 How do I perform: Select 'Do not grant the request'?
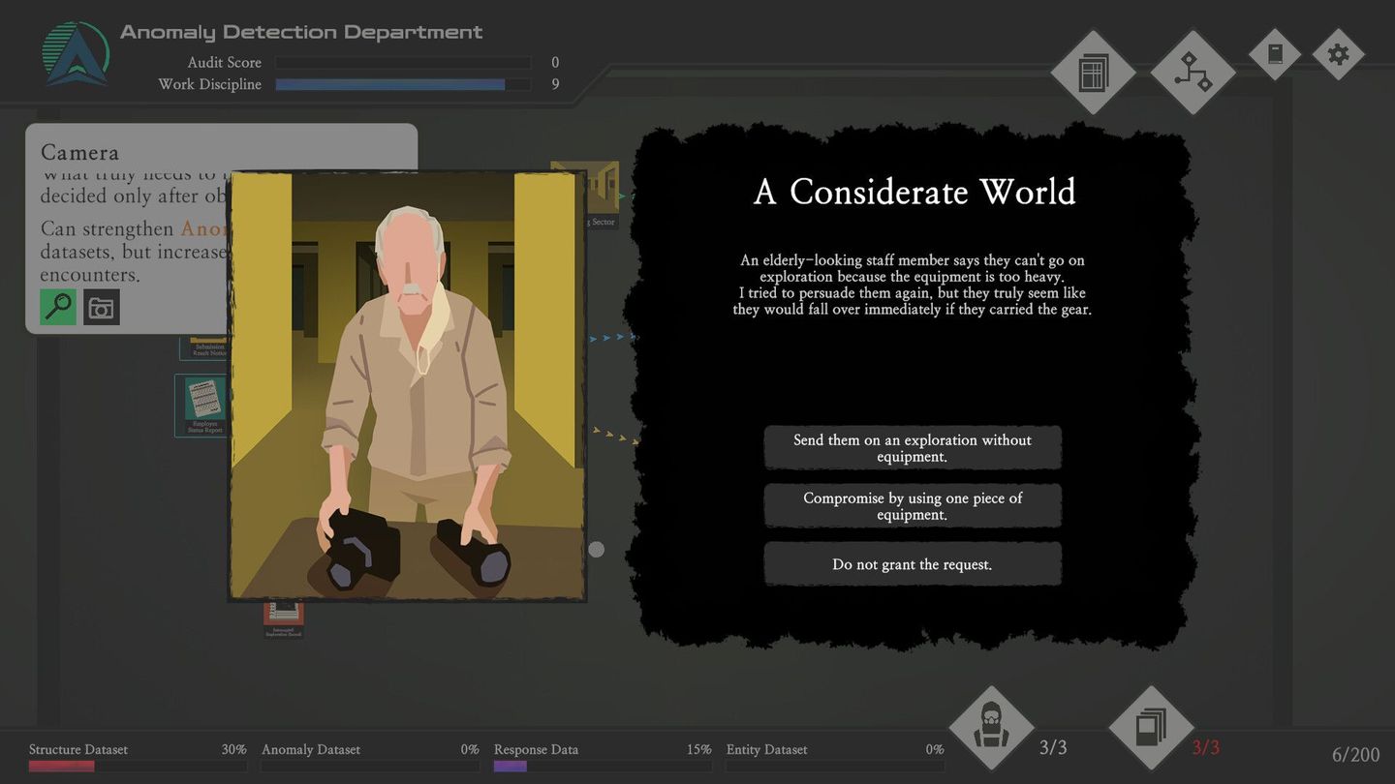913,563
